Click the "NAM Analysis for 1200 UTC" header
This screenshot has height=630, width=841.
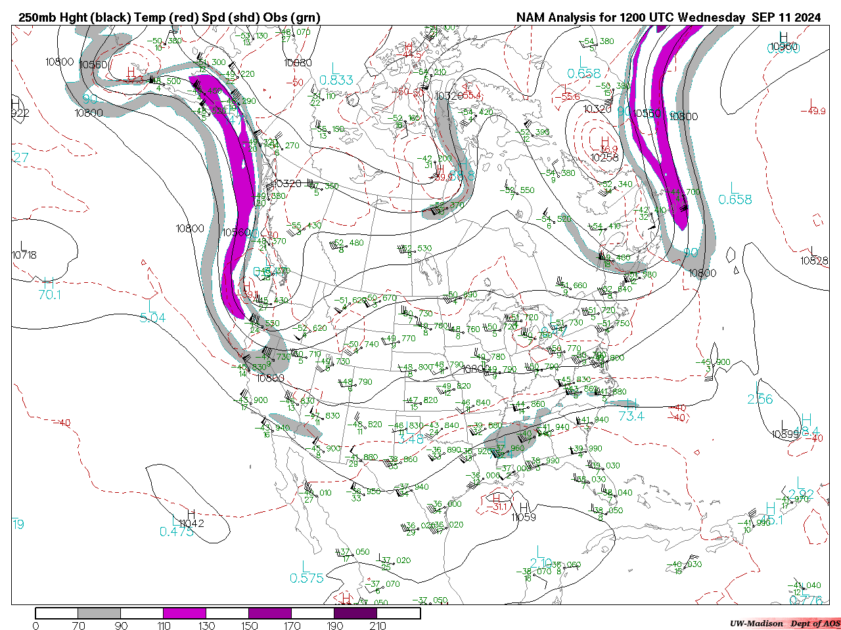click(x=596, y=18)
